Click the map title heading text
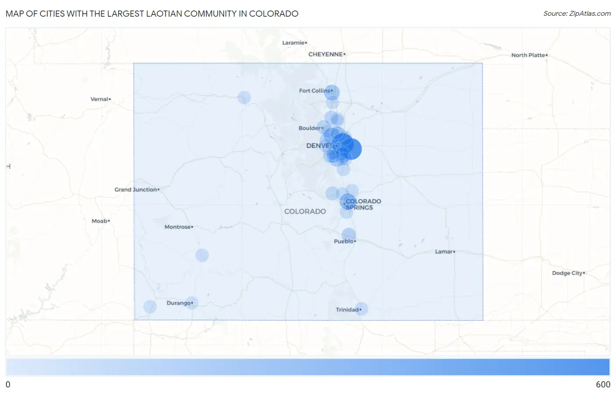This screenshot has width=616, height=394. click(152, 14)
